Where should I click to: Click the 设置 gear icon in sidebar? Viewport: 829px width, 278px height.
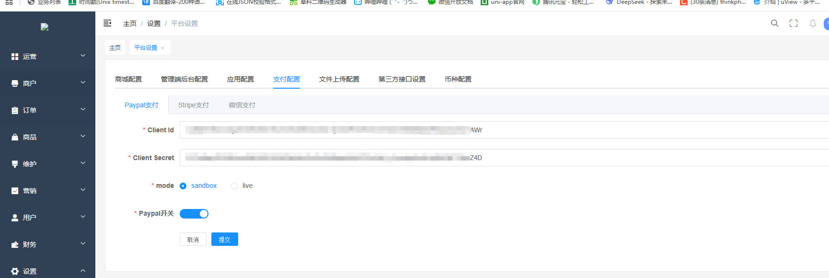[x=15, y=271]
